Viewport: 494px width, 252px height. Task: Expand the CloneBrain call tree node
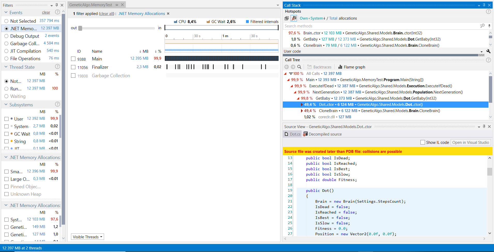point(302,111)
